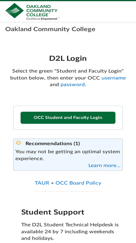Click the D2L Login heading
136x243 pixels.
coord(68,58)
